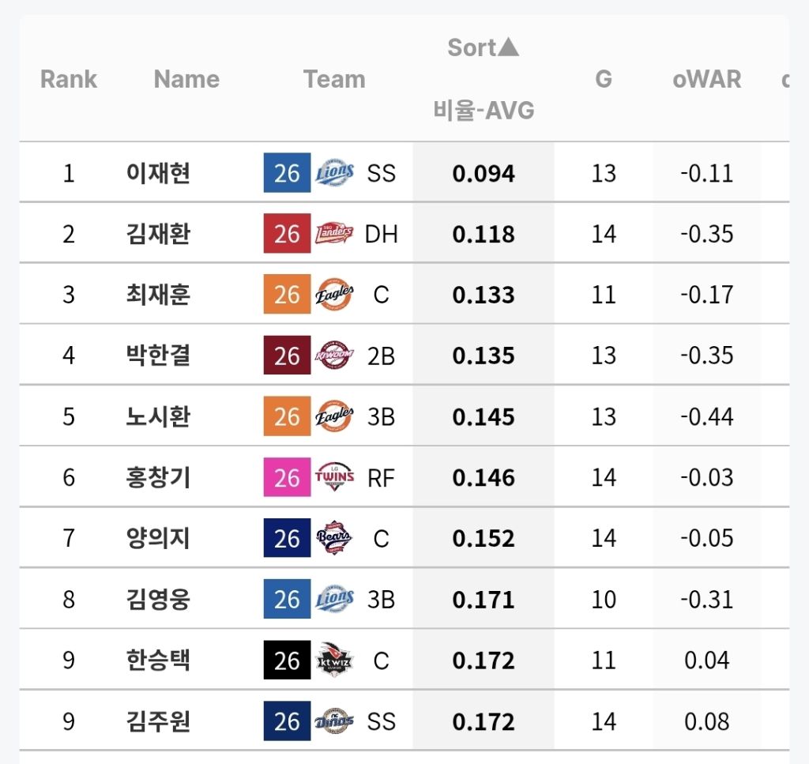Click the Eagles logo in 최재훈 row
This screenshot has width=809, height=764.
pos(334,295)
